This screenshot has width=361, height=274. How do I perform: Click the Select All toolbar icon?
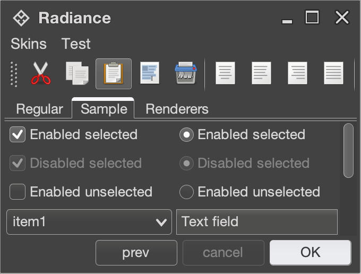click(150, 73)
